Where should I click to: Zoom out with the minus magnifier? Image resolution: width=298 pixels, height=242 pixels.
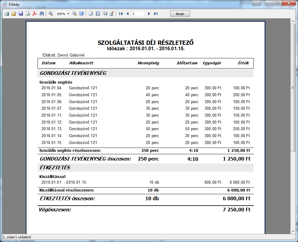[x=74, y=14]
